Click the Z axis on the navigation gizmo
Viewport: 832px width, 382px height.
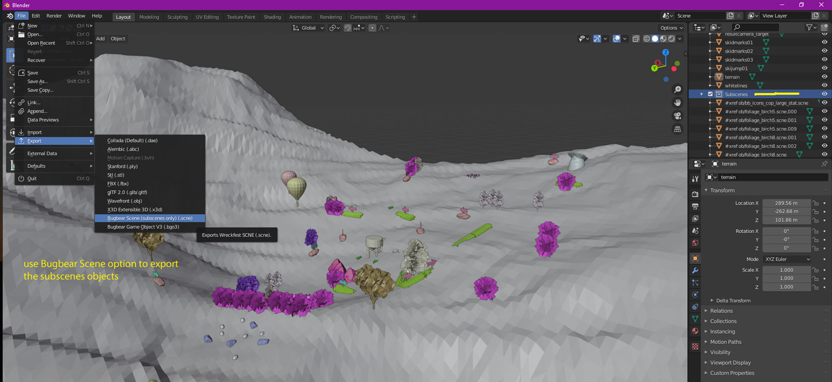[666, 53]
